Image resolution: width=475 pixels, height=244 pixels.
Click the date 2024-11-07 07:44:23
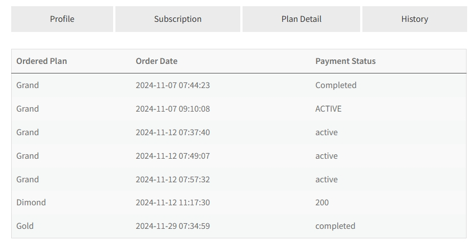pos(173,85)
